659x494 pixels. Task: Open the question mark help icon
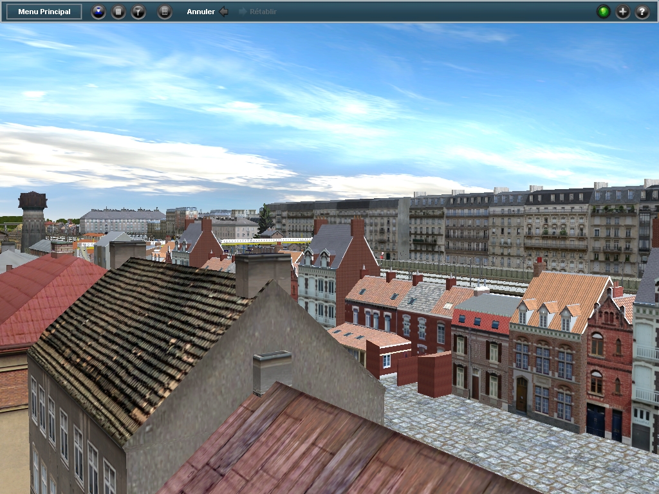coord(642,12)
